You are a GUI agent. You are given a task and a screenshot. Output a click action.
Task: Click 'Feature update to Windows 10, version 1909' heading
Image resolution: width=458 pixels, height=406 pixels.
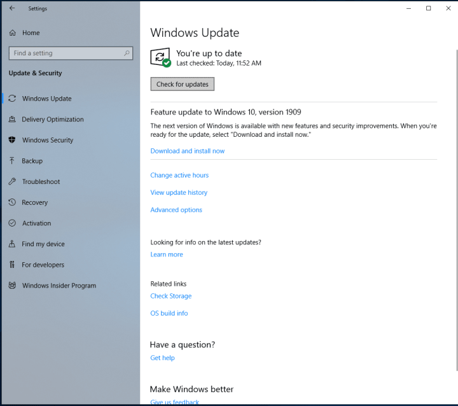225,112
